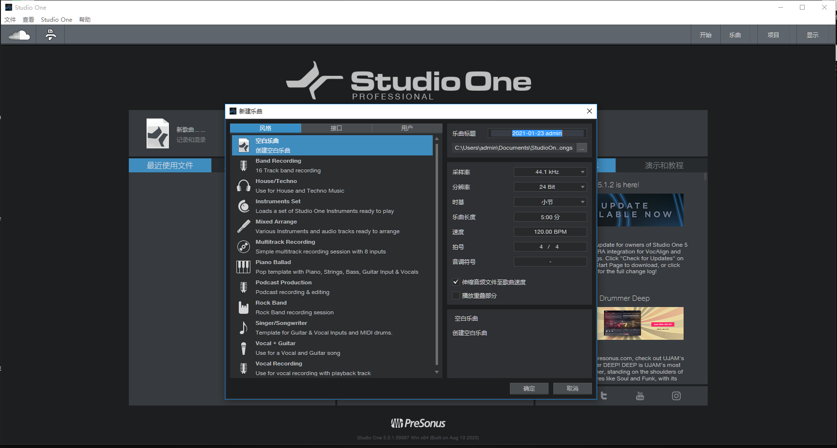Confirm with the 确定 button

[x=529, y=389]
